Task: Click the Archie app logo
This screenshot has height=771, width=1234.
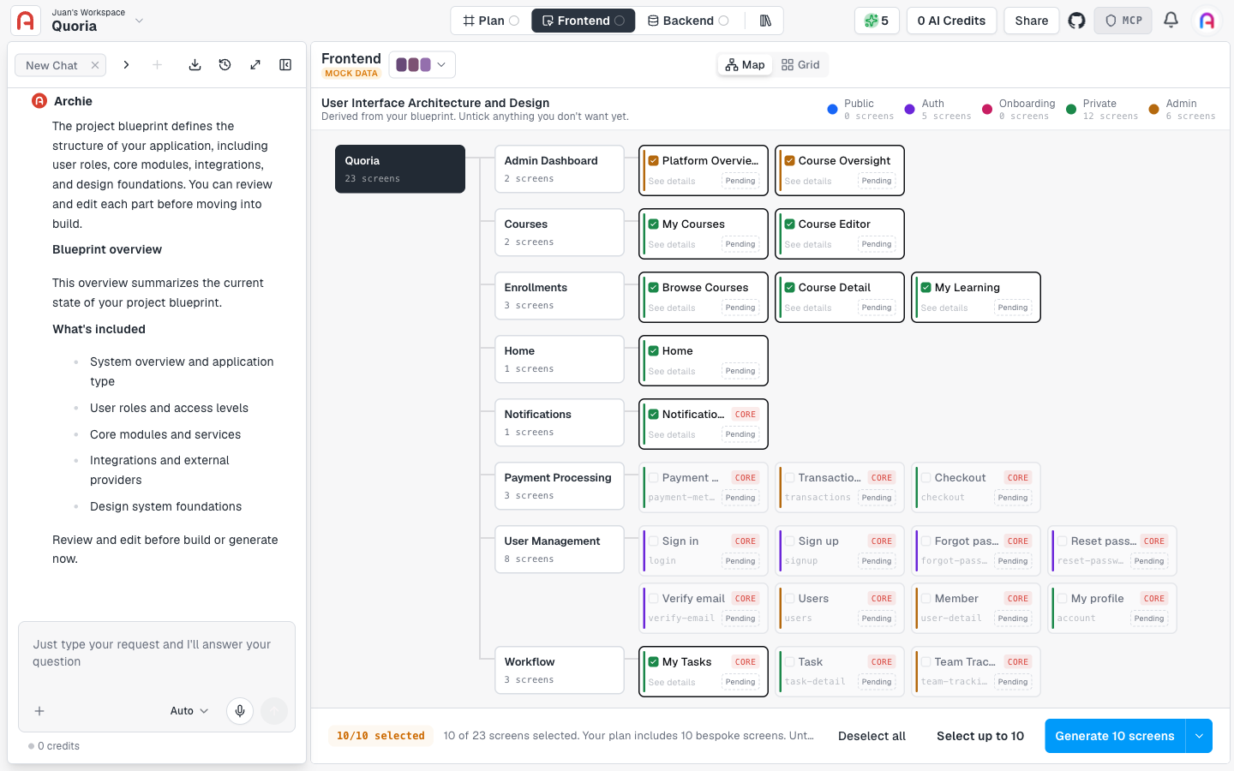Action: pyautogui.click(x=26, y=21)
